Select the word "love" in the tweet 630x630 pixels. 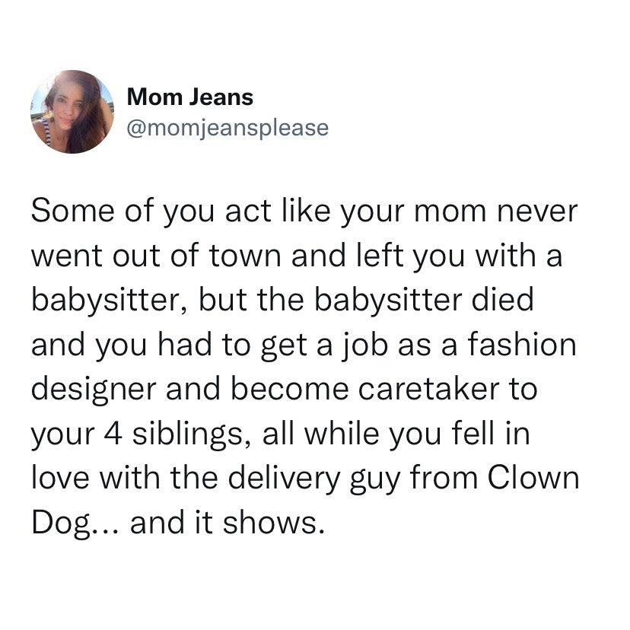click(x=60, y=478)
